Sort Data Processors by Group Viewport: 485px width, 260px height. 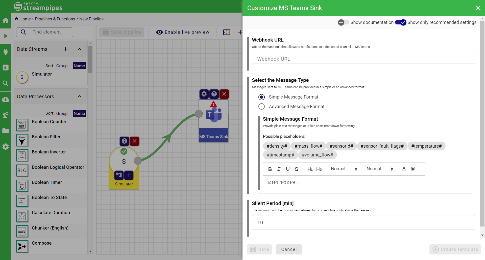coord(62,113)
